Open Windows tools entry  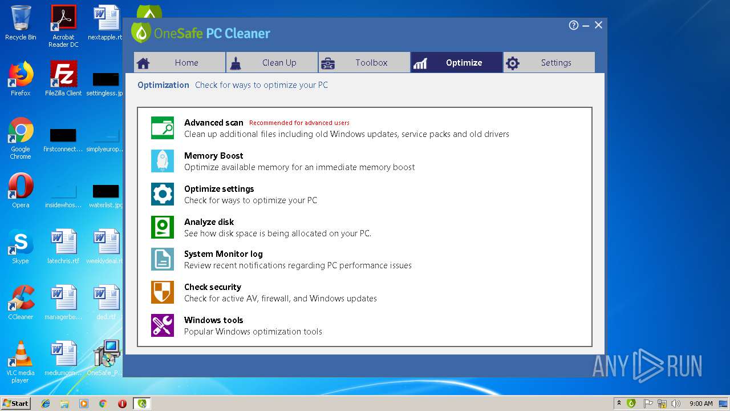(x=213, y=320)
